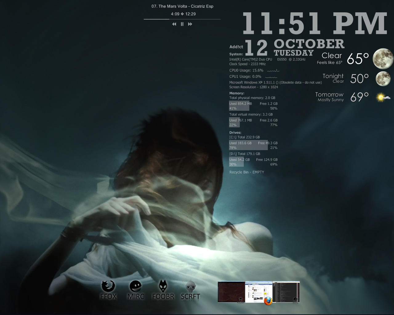
Task: Pause the Mars Volta song
Action: pos(182,24)
